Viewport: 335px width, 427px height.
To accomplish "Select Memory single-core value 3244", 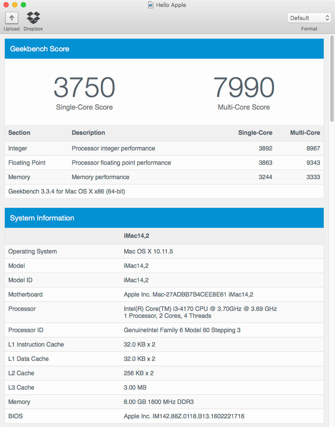I will pyautogui.click(x=265, y=177).
